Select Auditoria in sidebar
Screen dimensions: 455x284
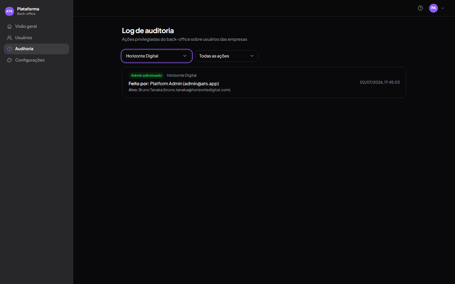36,49
